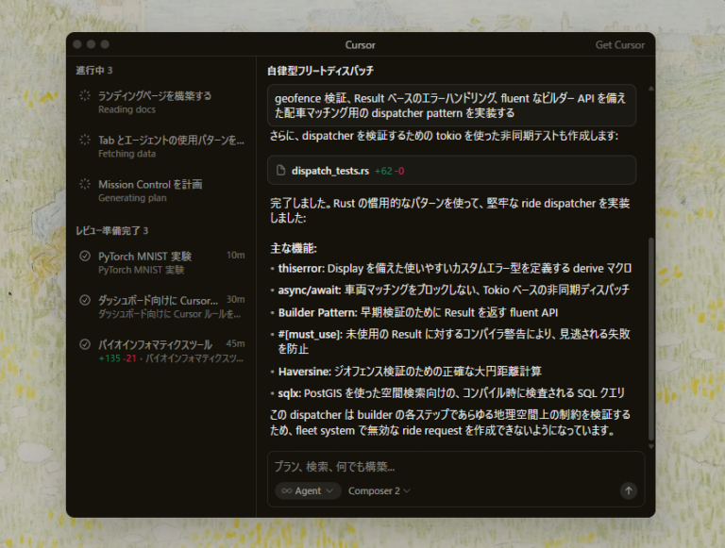725x548 pixels.
Task: Select the バイオインフォマティクスツール review item
Action: [x=161, y=351]
